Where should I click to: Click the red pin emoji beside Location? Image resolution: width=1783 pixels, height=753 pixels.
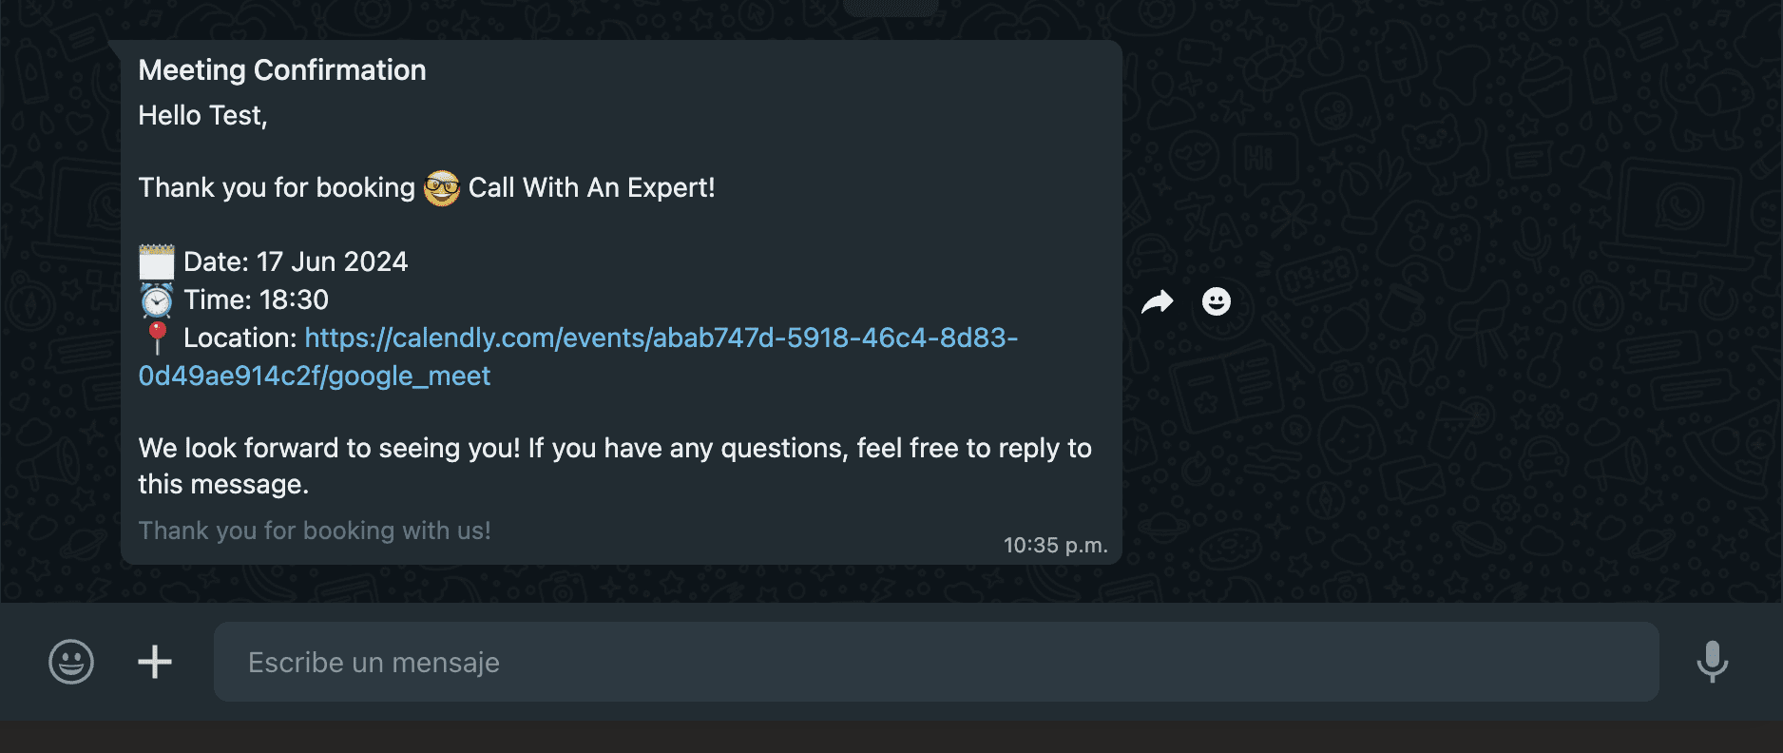(157, 338)
